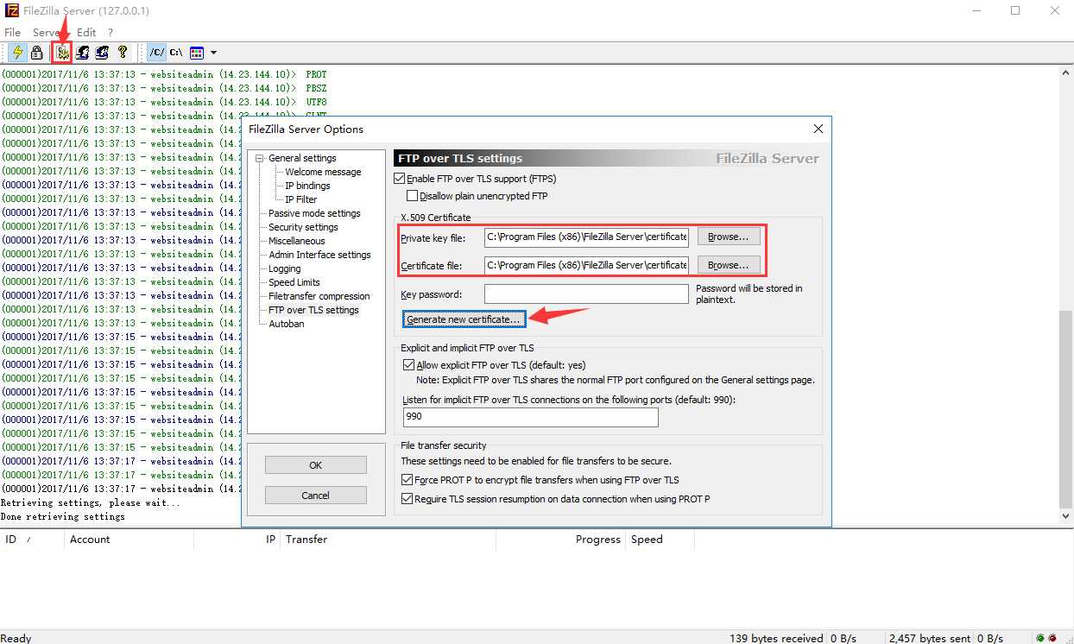Viewport: 1074px width, 644px height.
Task: Toggle Require TLS session resumption checkbox
Action: point(407,499)
